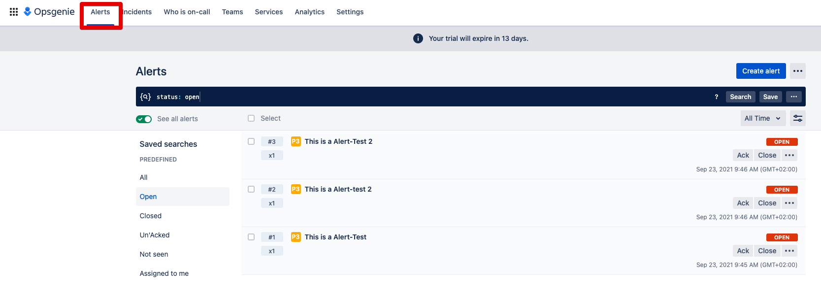Switch to the Who is on-call tab

point(187,12)
